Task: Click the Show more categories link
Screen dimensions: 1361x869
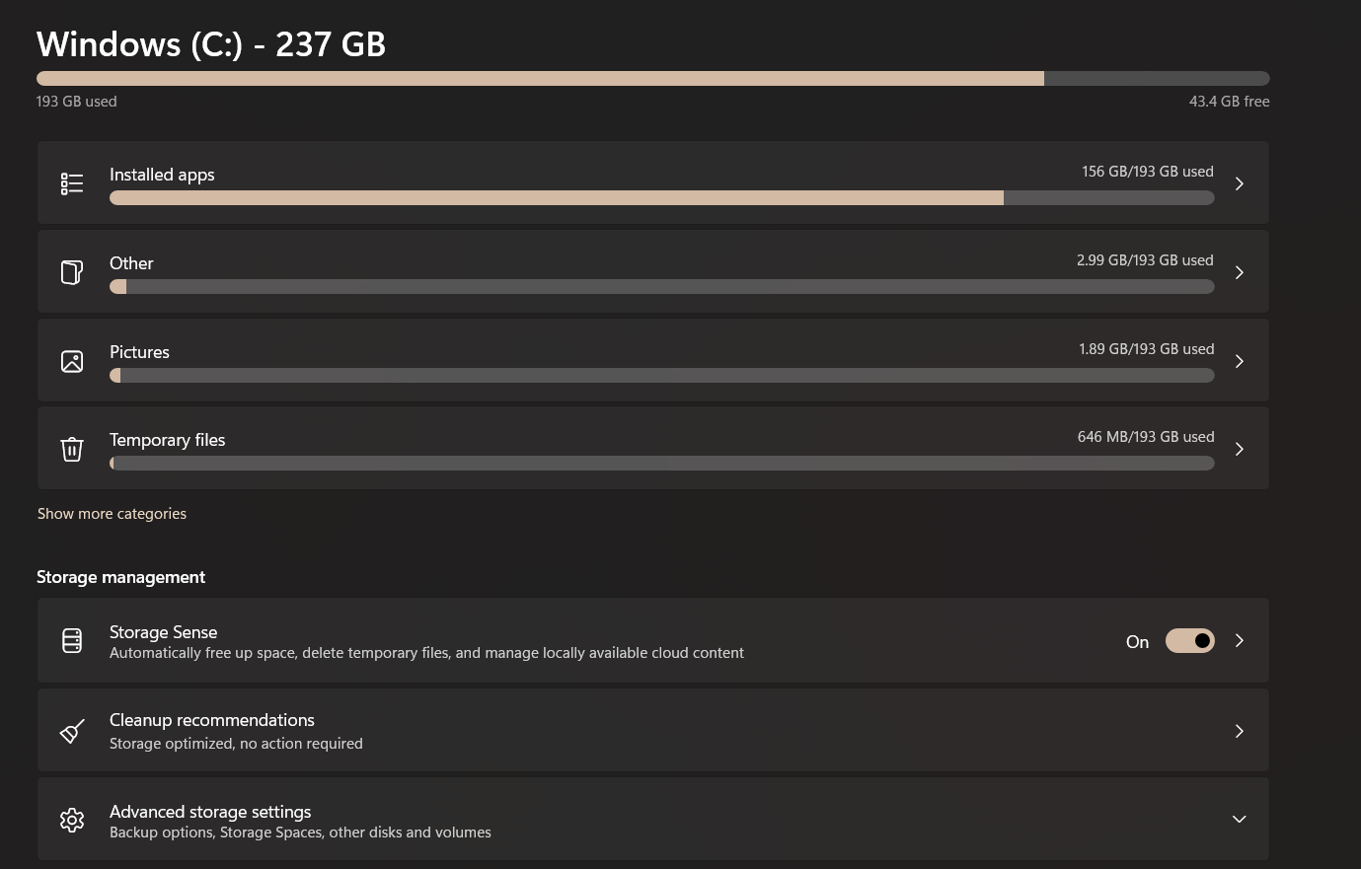Action: tap(112, 513)
